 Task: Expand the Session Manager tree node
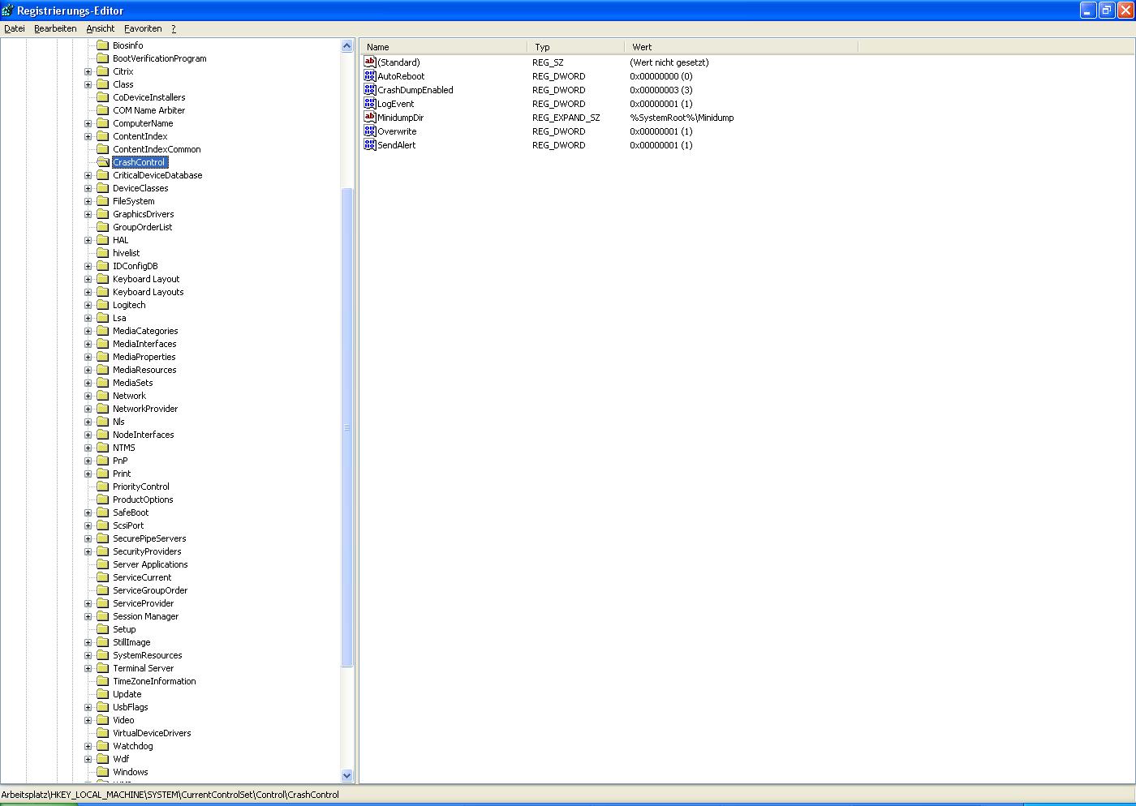tap(88, 616)
